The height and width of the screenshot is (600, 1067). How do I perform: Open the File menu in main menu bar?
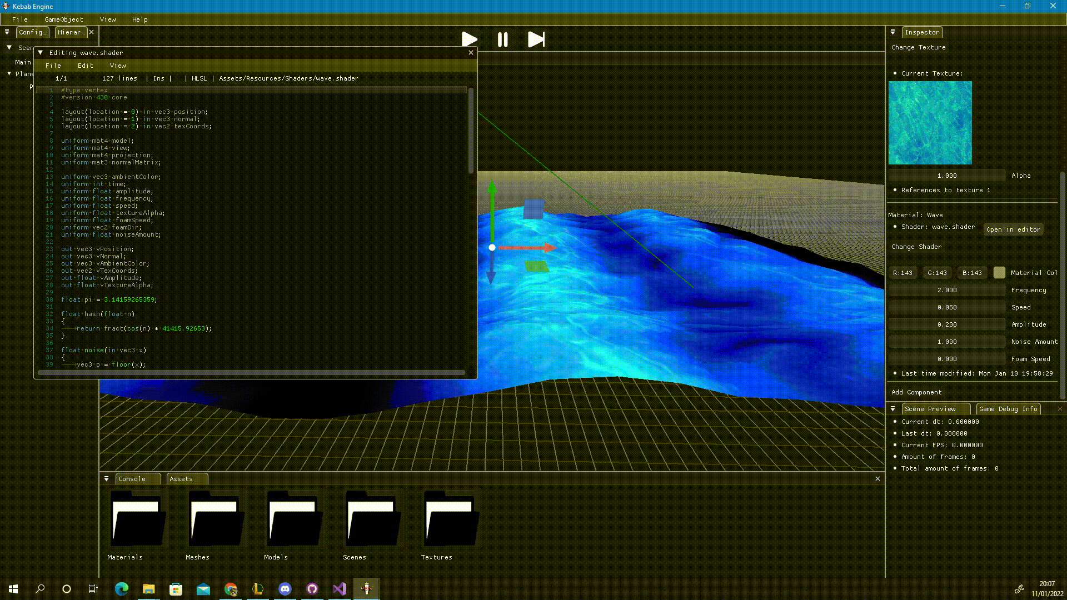point(20,19)
